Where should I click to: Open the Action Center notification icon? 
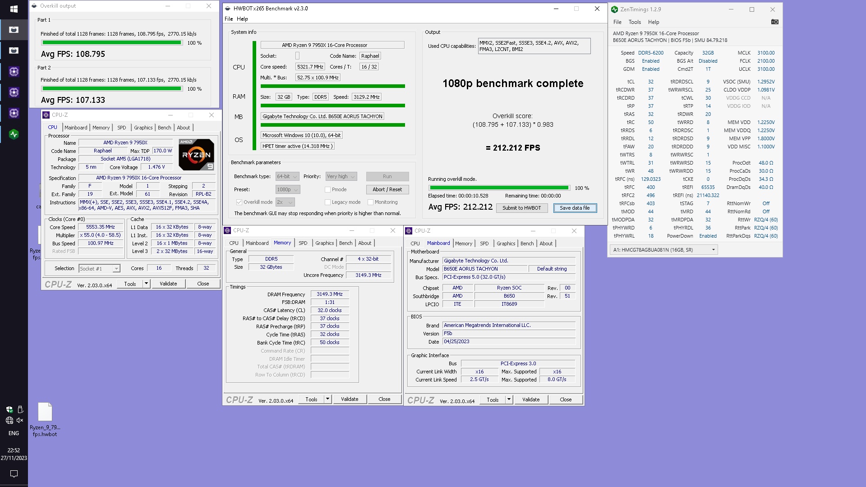click(14, 474)
